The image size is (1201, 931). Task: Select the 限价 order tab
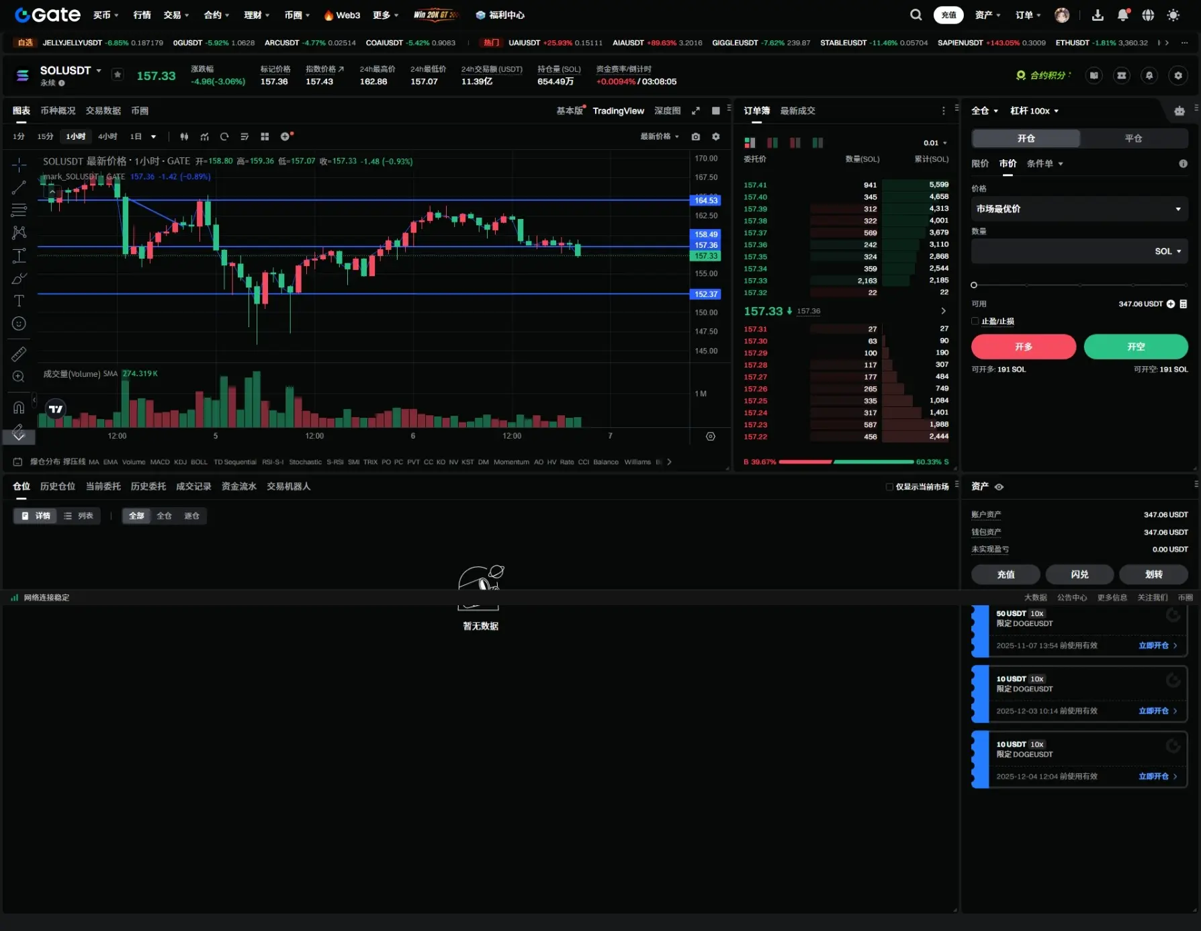(980, 163)
